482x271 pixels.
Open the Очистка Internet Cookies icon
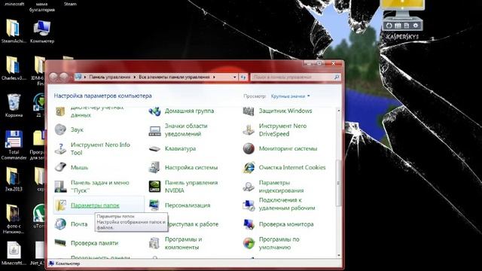[x=249, y=167]
